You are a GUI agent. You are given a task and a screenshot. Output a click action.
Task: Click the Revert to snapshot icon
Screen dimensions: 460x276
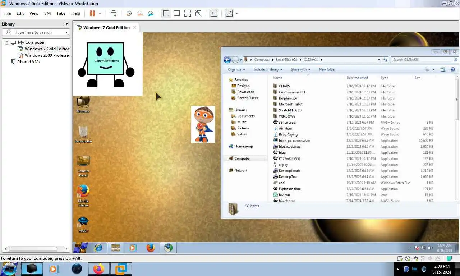coord(140,13)
